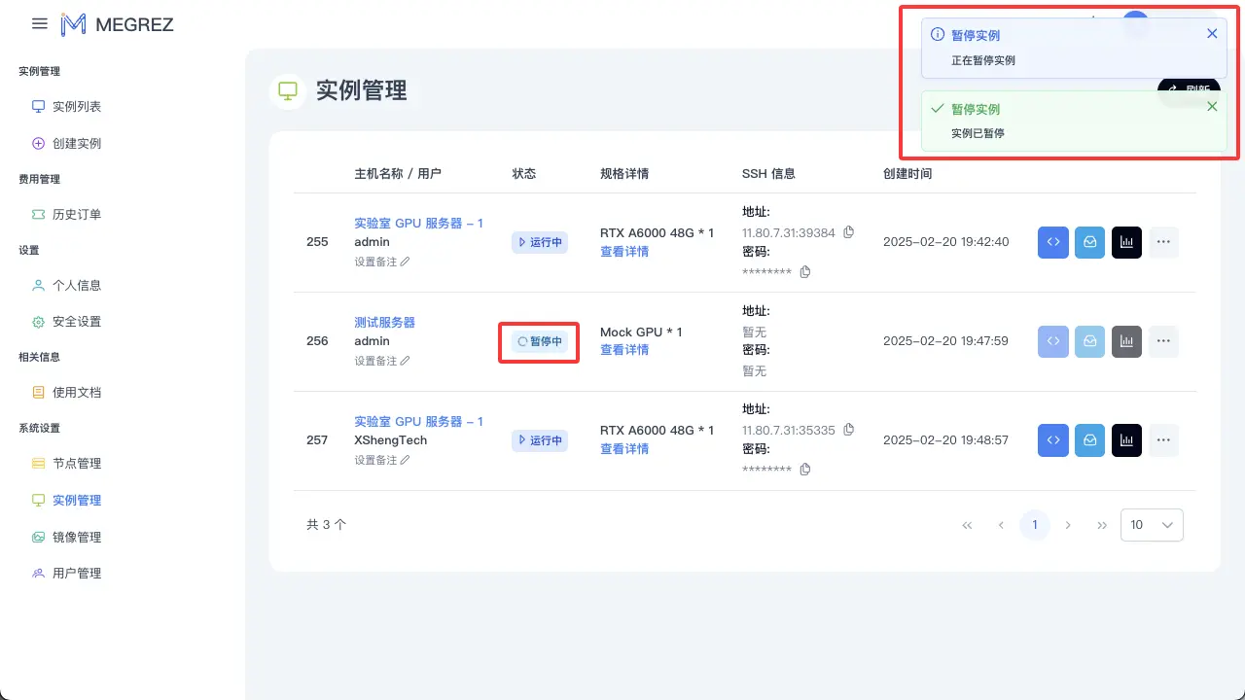The image size is (1245, 700).
Task: Go to the last page with double-chevron
Action: pos(1102,525)
